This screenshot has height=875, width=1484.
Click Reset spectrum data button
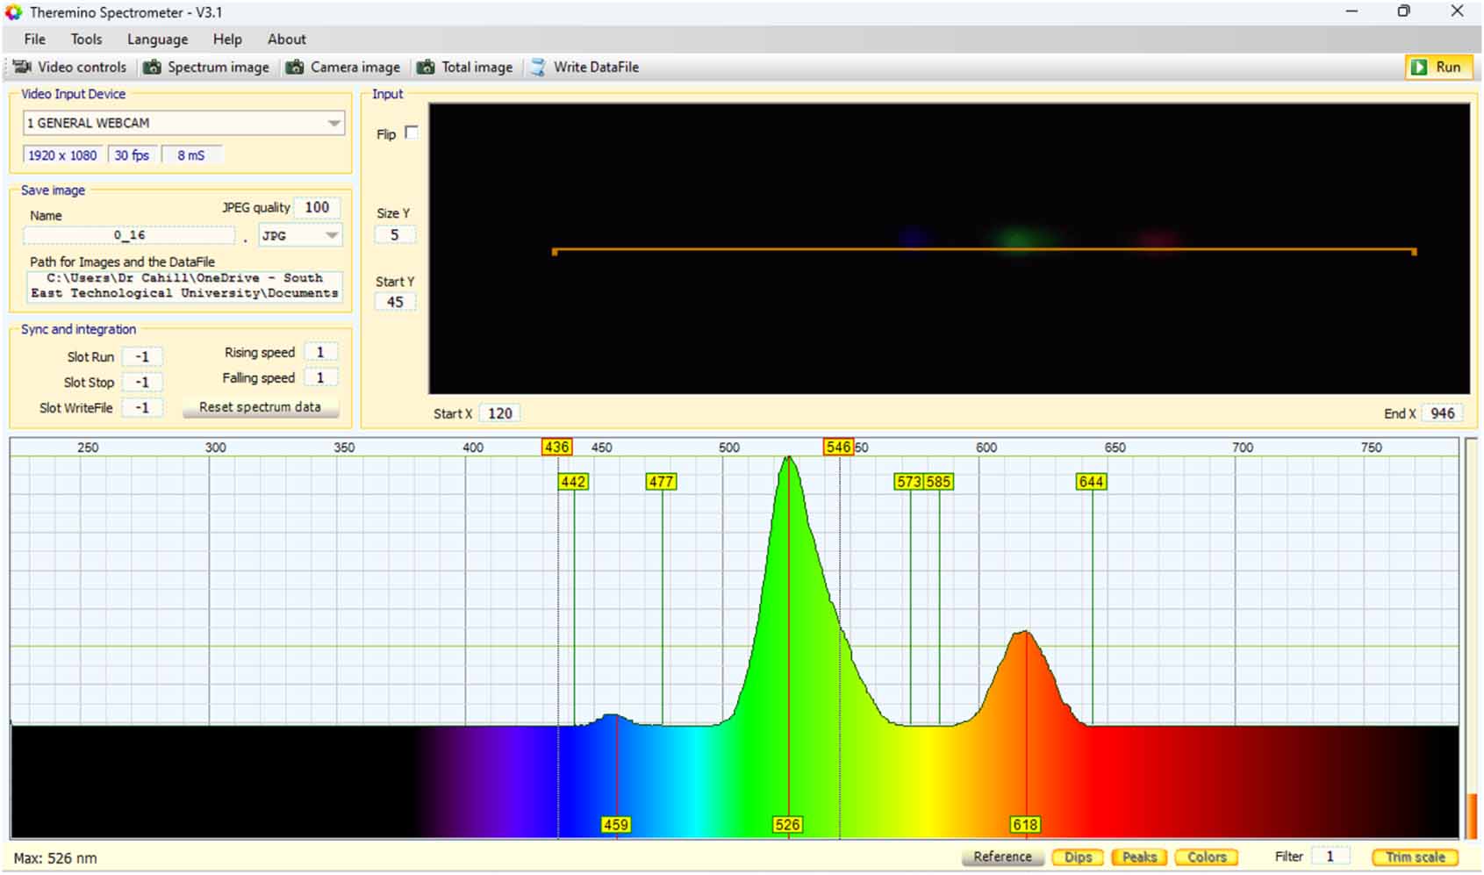click(260, 407)
